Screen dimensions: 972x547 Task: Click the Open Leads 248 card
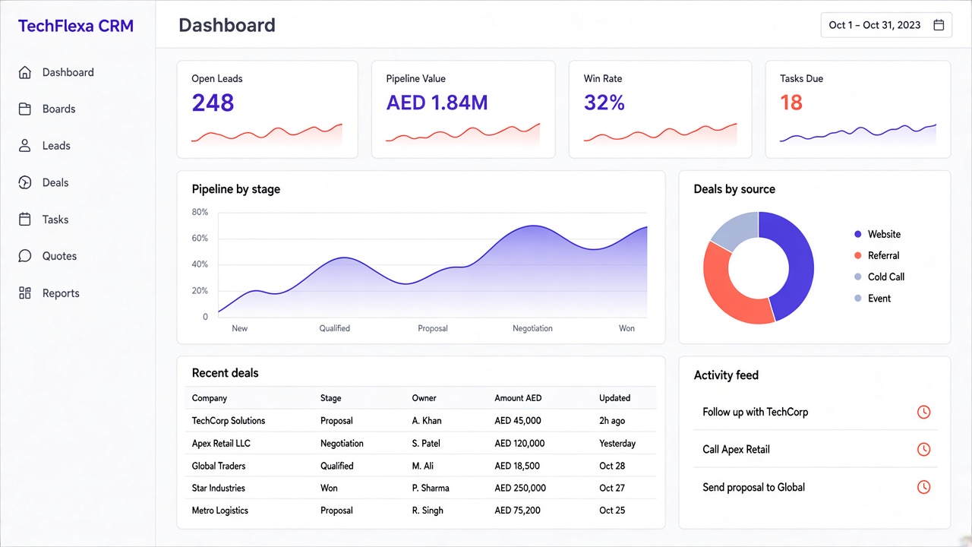coord(267,109)
